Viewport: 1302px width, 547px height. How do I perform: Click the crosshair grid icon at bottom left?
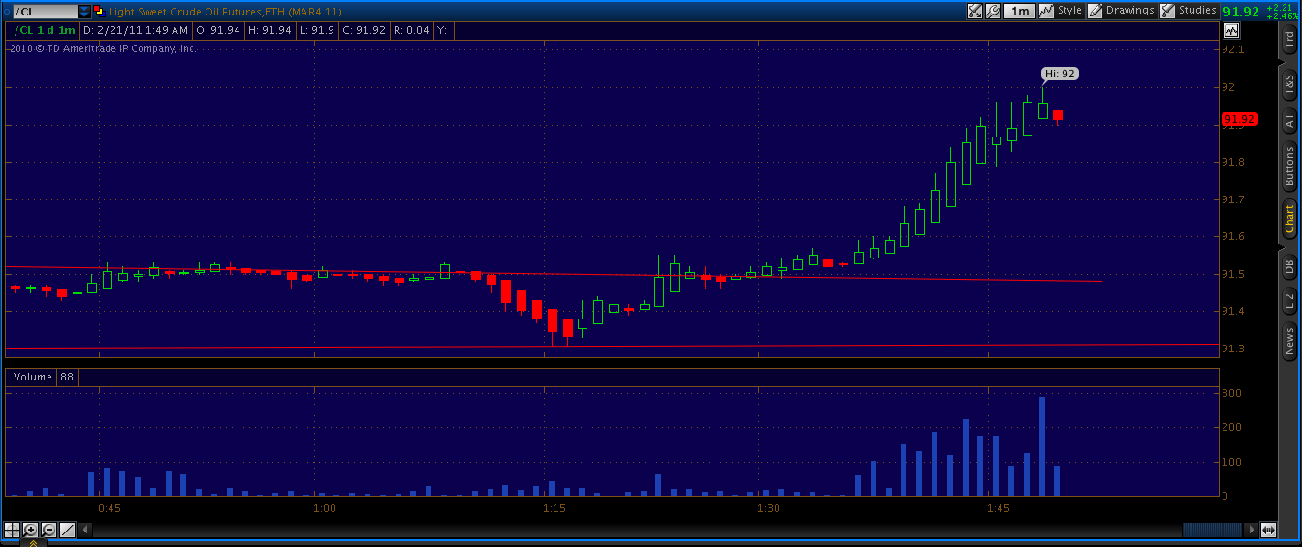[x=13, y=530]
